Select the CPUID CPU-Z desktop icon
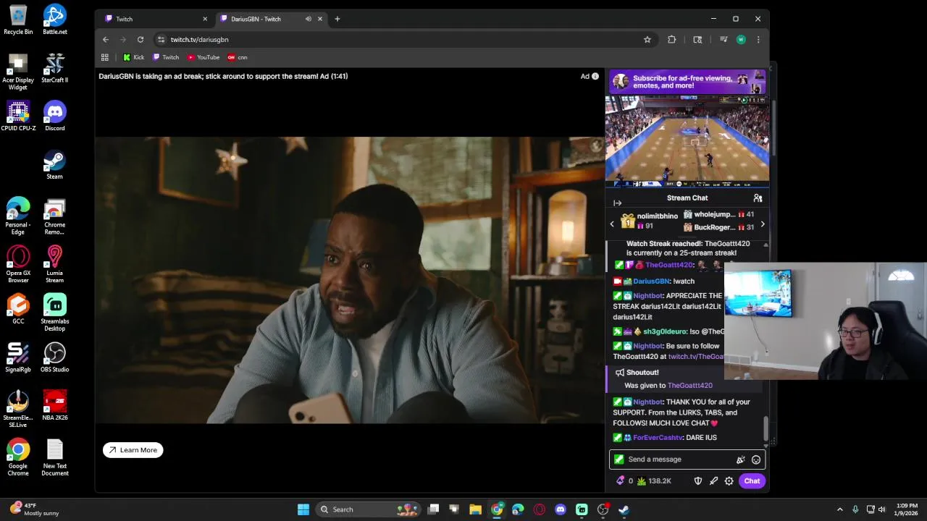 pos(18,116)
